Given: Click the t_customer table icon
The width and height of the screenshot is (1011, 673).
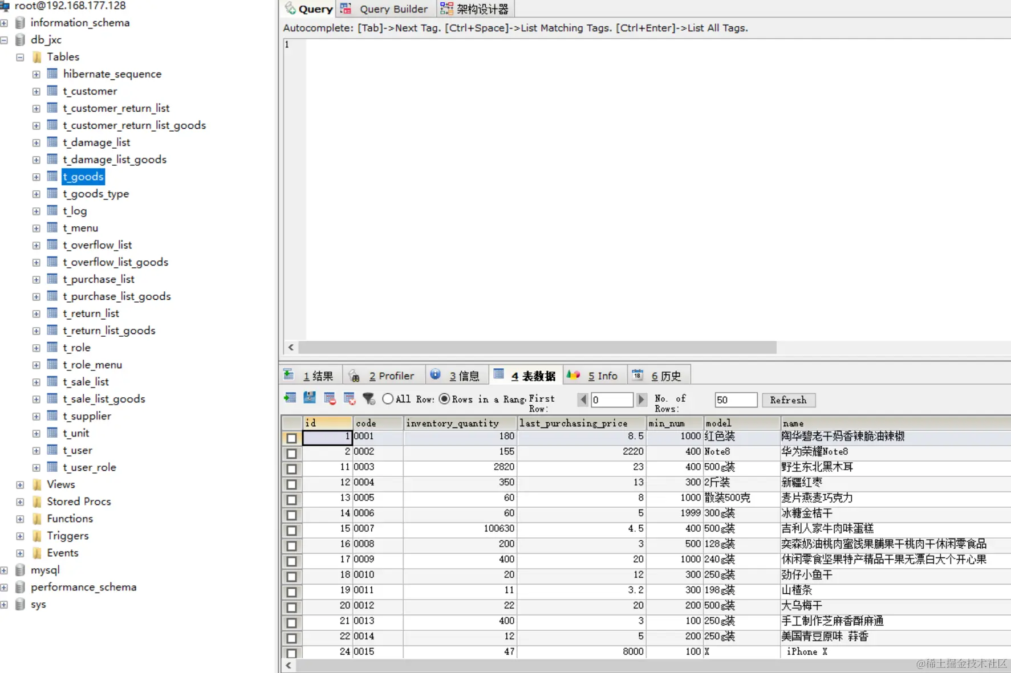Looking at the screenshot, I should pos(52,91).
